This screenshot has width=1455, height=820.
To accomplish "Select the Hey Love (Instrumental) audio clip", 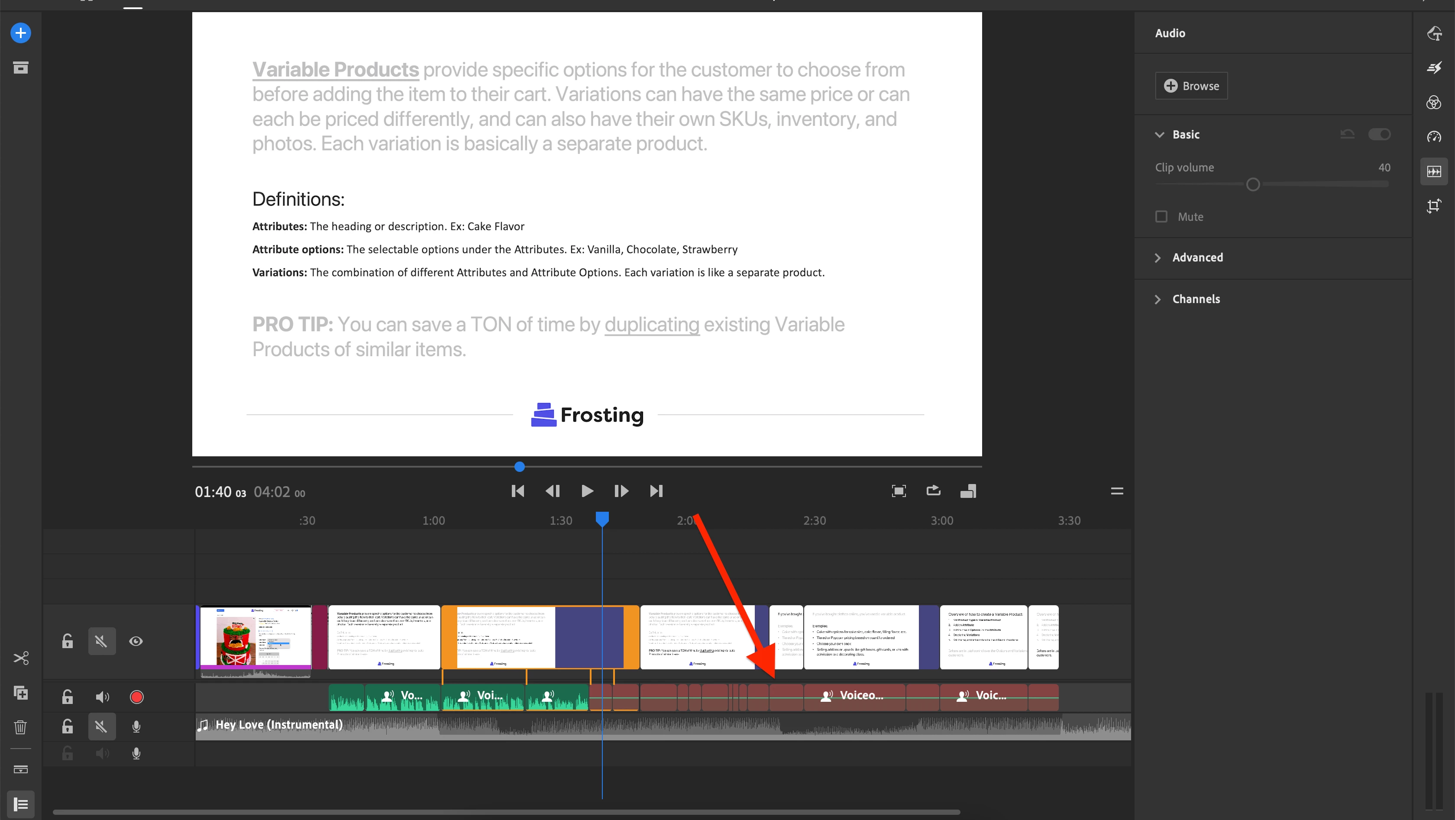I will (x=279, y=725).
